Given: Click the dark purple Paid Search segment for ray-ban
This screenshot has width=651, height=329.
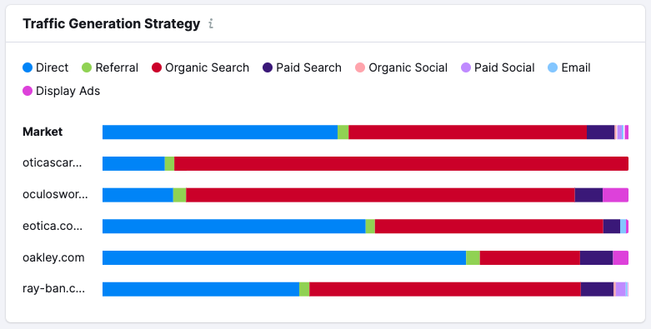Looking at the screenshot, I should (597, 289).
